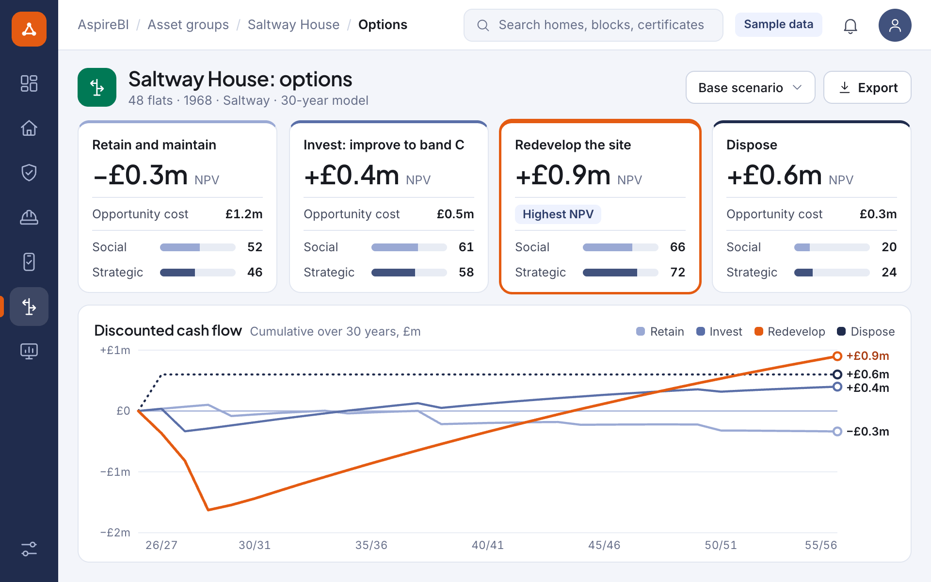Select the Invest: improve to band C title
The height and width of the screenshot is (582, 931).
[384, 145]
